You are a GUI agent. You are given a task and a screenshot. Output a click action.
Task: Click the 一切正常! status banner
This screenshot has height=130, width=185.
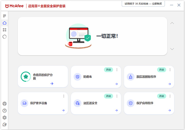92,36
